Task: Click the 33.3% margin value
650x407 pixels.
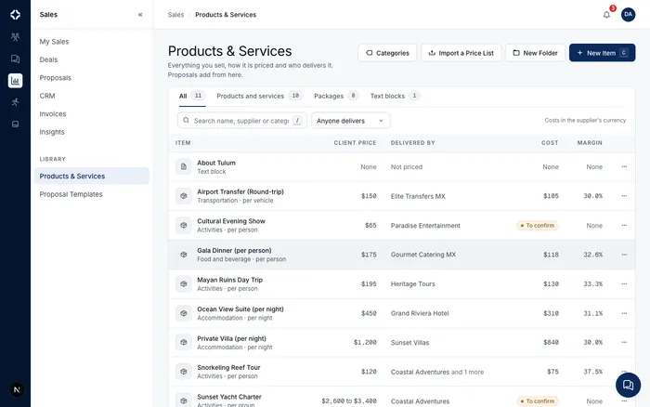Action: pyautogui.click(x=592, y=284)
